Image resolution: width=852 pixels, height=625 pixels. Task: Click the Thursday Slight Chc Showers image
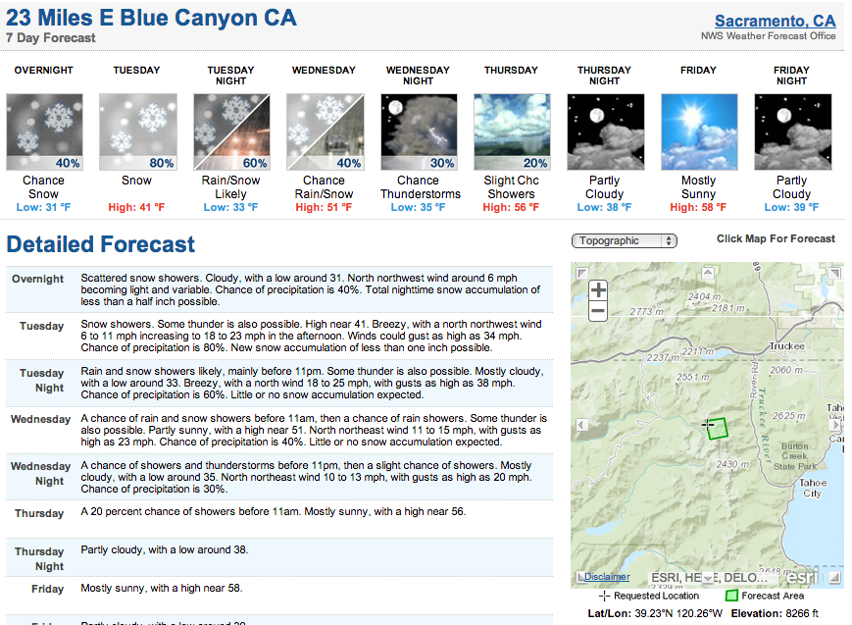click(x=512, y=132)
